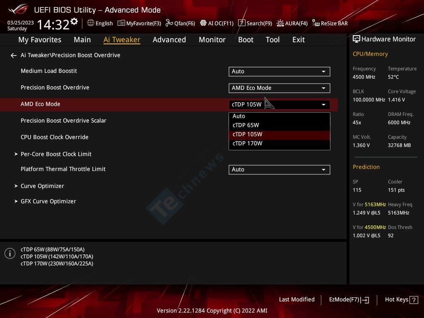
Task: Click the cTDP 170W (230W/160A/225A) help line
Action: (57, 264)
